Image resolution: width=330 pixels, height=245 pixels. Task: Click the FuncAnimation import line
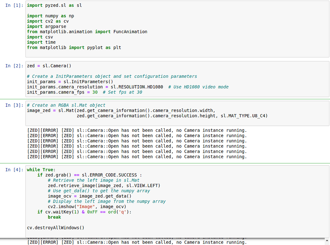click(87, 32)
